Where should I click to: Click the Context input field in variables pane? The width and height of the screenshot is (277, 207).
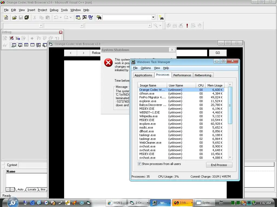33,165
